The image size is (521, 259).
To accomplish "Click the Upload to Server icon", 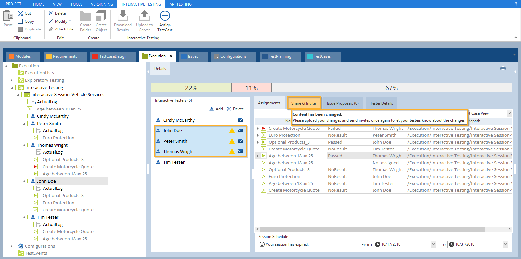I will tap(144, 16).
